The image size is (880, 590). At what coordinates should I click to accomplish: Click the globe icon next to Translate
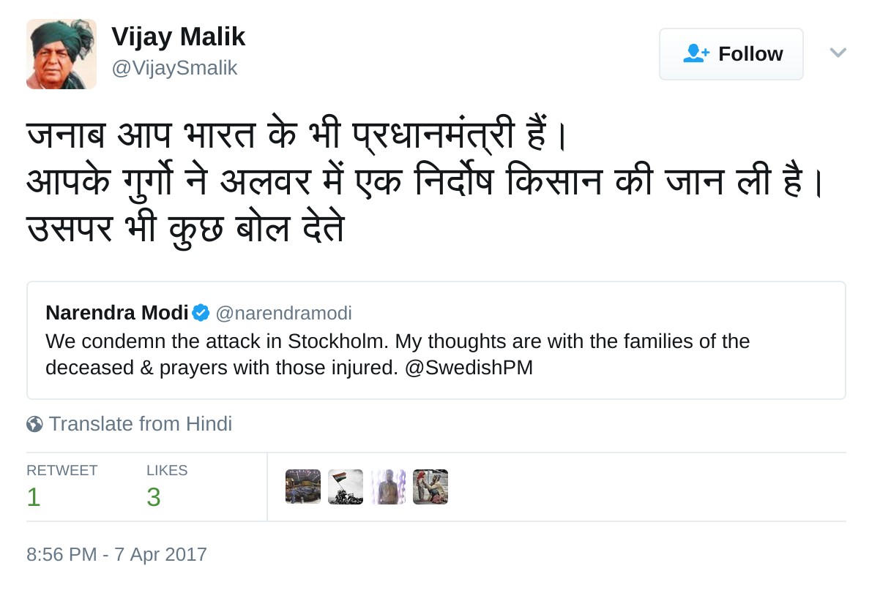point(34,424)
